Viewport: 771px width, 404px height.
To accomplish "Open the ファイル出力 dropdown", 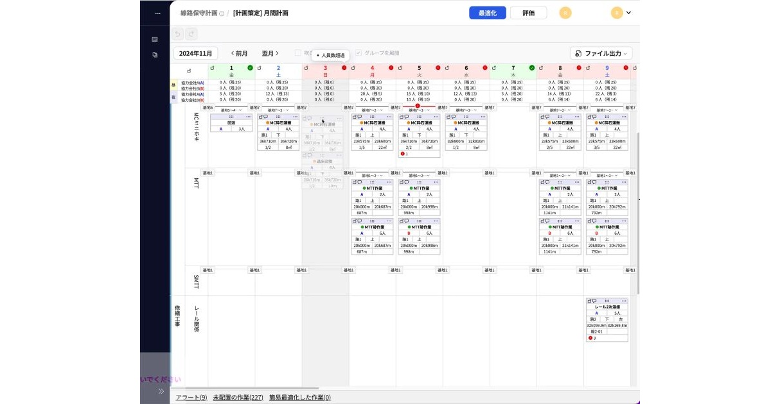I will (x=601, y=53).
